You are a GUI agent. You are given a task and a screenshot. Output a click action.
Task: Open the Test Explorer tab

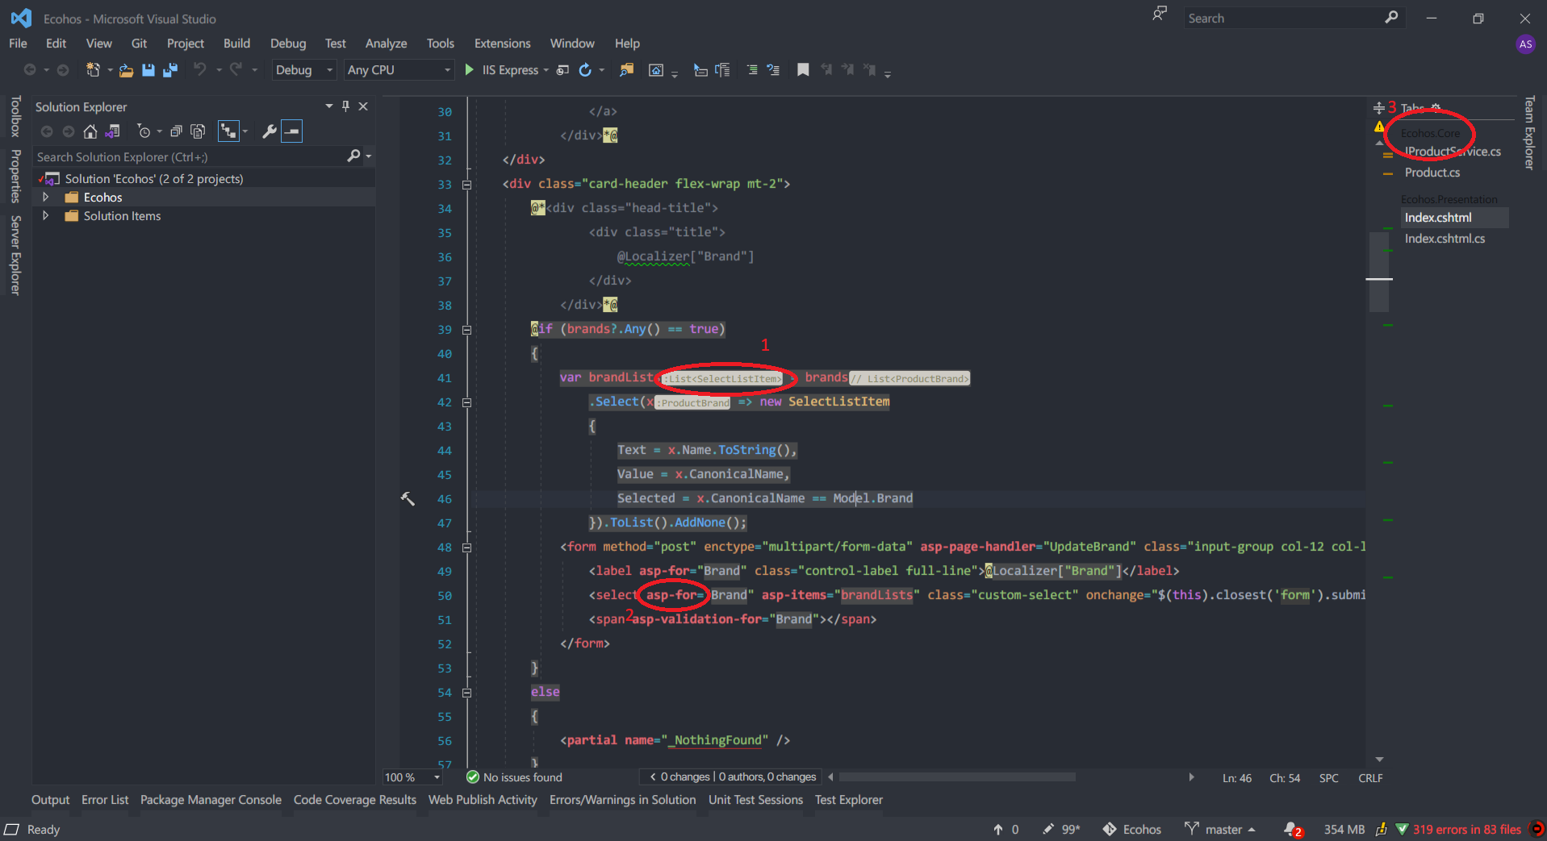[x=849, y=800]
